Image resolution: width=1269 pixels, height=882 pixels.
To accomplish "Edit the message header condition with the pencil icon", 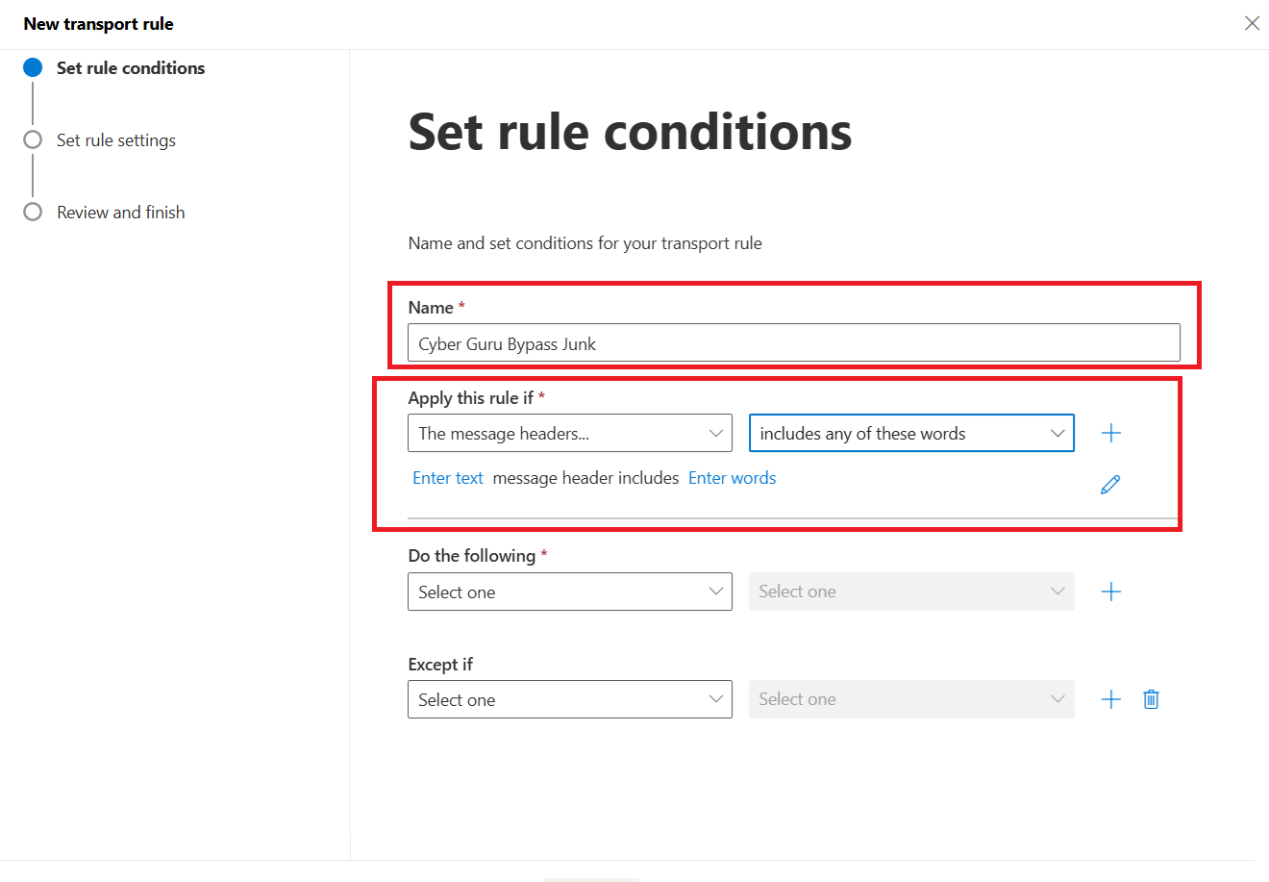I will click(1110, 485).
